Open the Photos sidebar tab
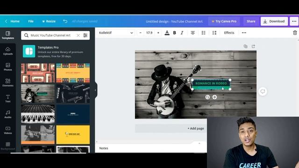The height and width of the screenshot is (168, 299). tap(8, 67)
